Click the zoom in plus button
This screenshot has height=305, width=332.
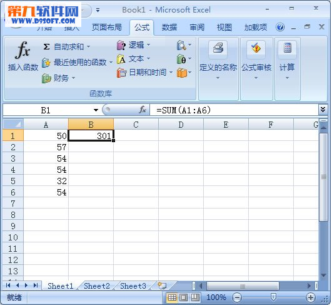311,297
